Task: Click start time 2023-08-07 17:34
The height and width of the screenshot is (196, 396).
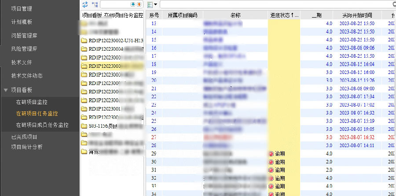Action: click(357, 96)
